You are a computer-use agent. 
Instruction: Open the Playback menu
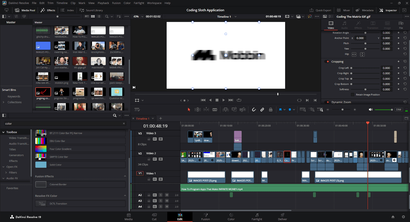click(103, 3)
